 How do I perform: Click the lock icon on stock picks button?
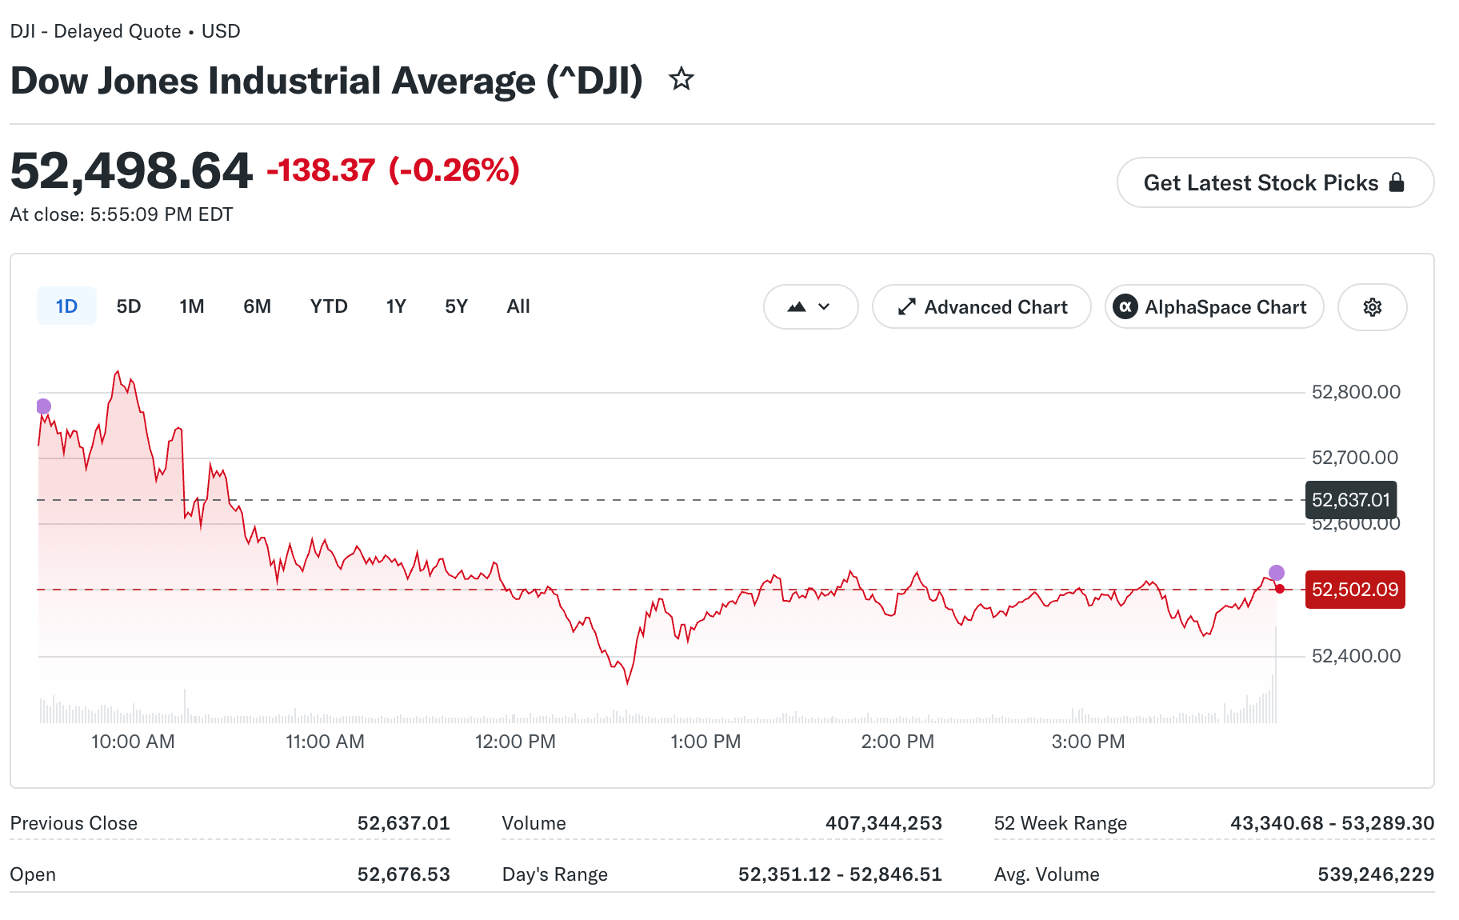1397,182
